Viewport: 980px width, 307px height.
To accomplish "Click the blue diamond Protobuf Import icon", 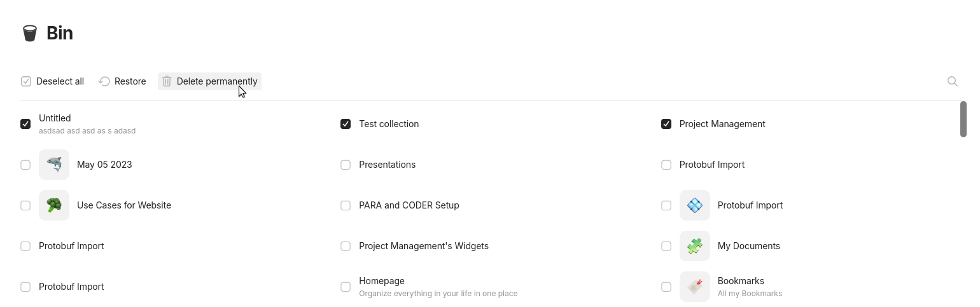I will pos(695,205).
